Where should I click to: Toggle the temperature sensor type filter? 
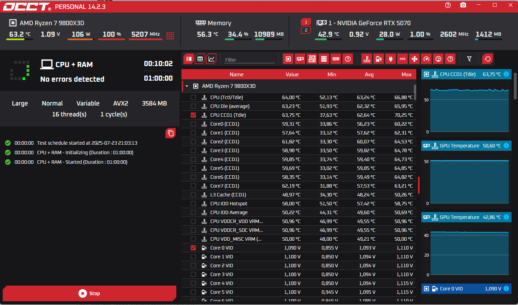pos(367,59)
